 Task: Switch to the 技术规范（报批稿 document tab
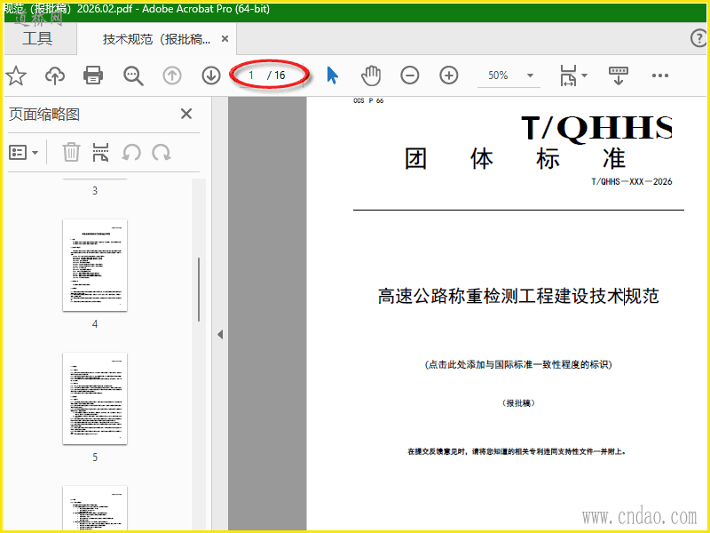point(156,39)
